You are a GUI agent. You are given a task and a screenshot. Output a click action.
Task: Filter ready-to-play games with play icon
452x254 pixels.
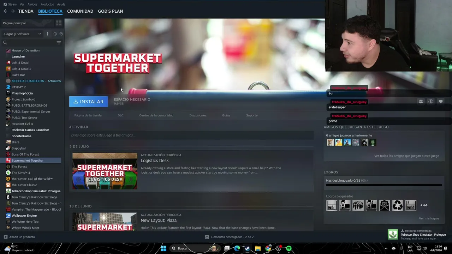61,34
